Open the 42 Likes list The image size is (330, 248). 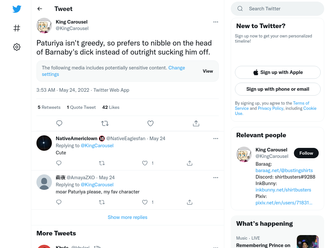(111, 107)
